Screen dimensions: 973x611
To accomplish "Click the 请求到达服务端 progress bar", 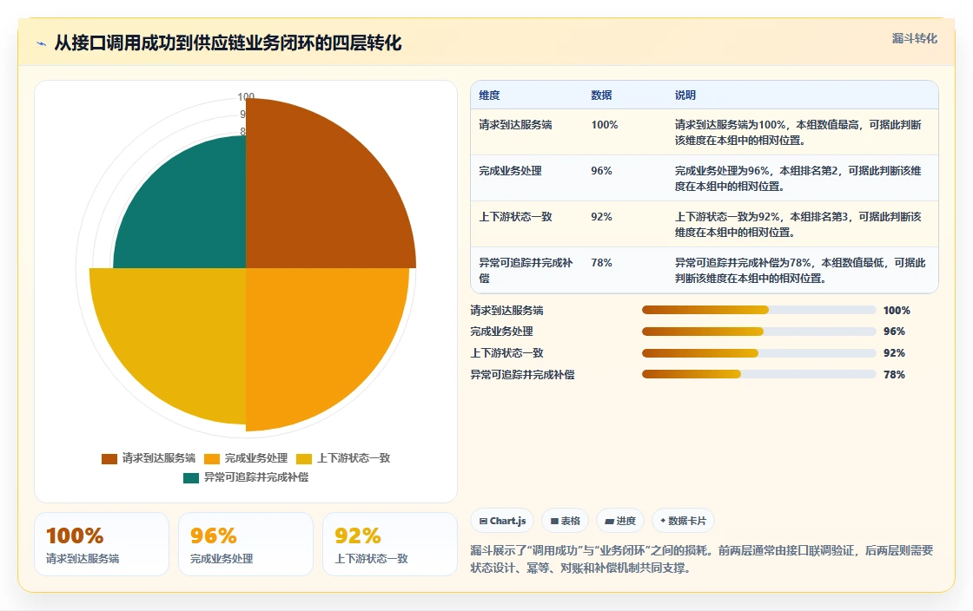I will [759, 310].
